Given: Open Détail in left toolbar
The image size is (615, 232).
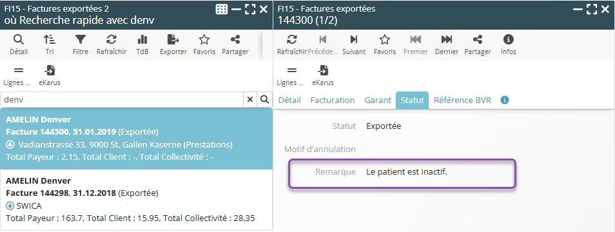Looking at the screenshot, I should click(19, 44).
